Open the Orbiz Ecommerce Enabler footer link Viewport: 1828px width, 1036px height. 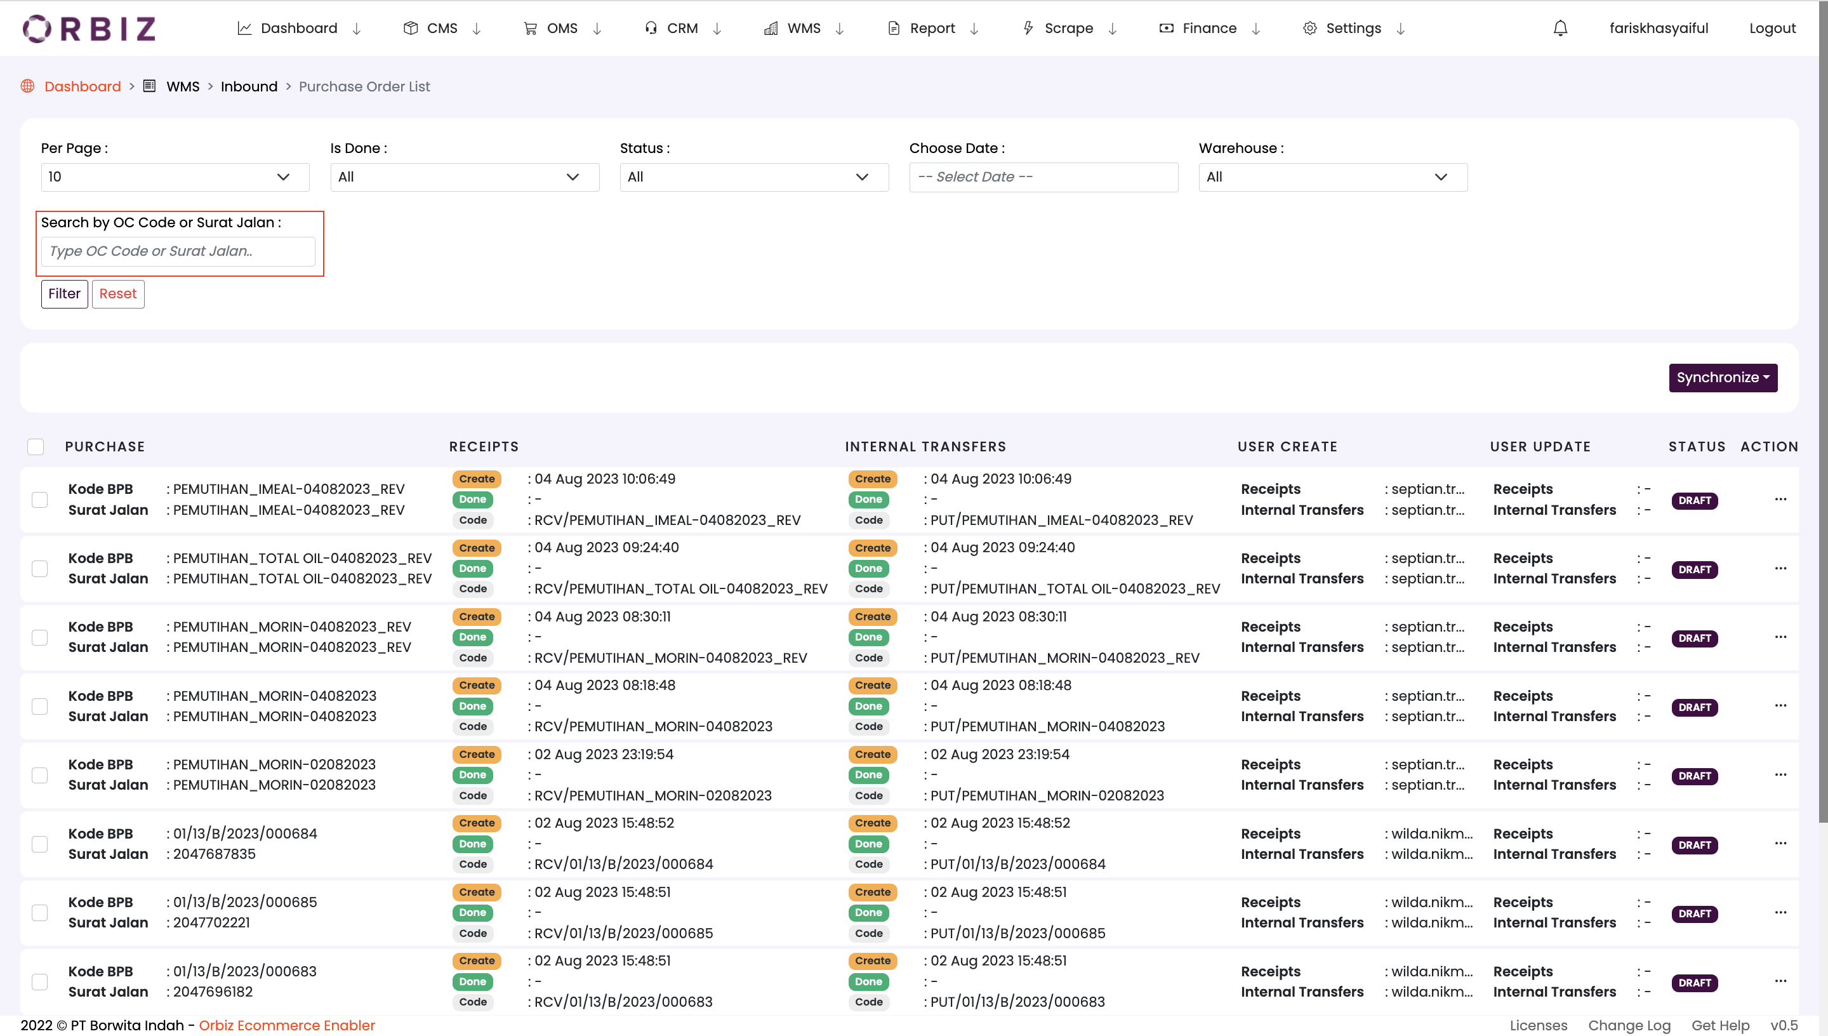click(287, 1025)
